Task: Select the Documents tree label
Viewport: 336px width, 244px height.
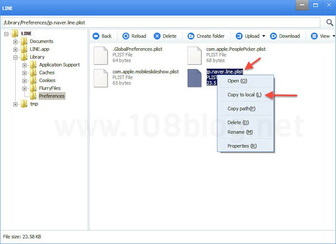Action: click(41, 41)
